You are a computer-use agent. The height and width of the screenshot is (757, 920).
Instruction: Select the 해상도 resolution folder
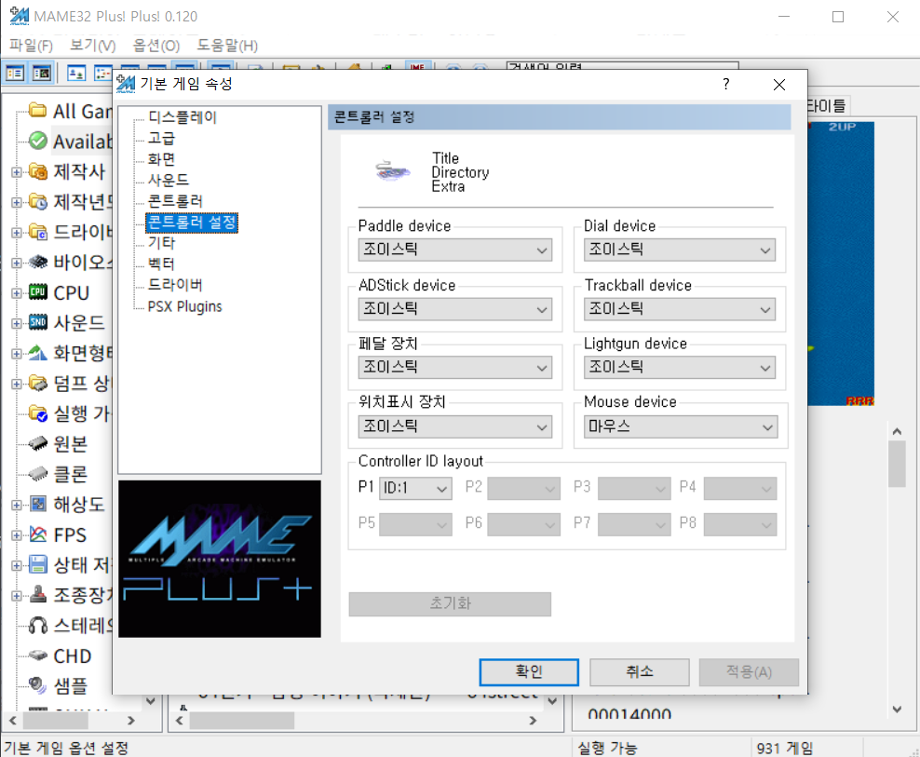38,504
